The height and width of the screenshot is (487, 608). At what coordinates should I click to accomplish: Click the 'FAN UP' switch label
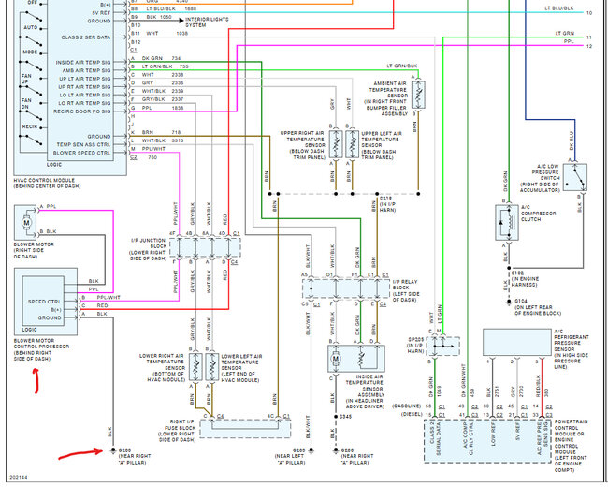pyautogui.click(x=26, y=79)
